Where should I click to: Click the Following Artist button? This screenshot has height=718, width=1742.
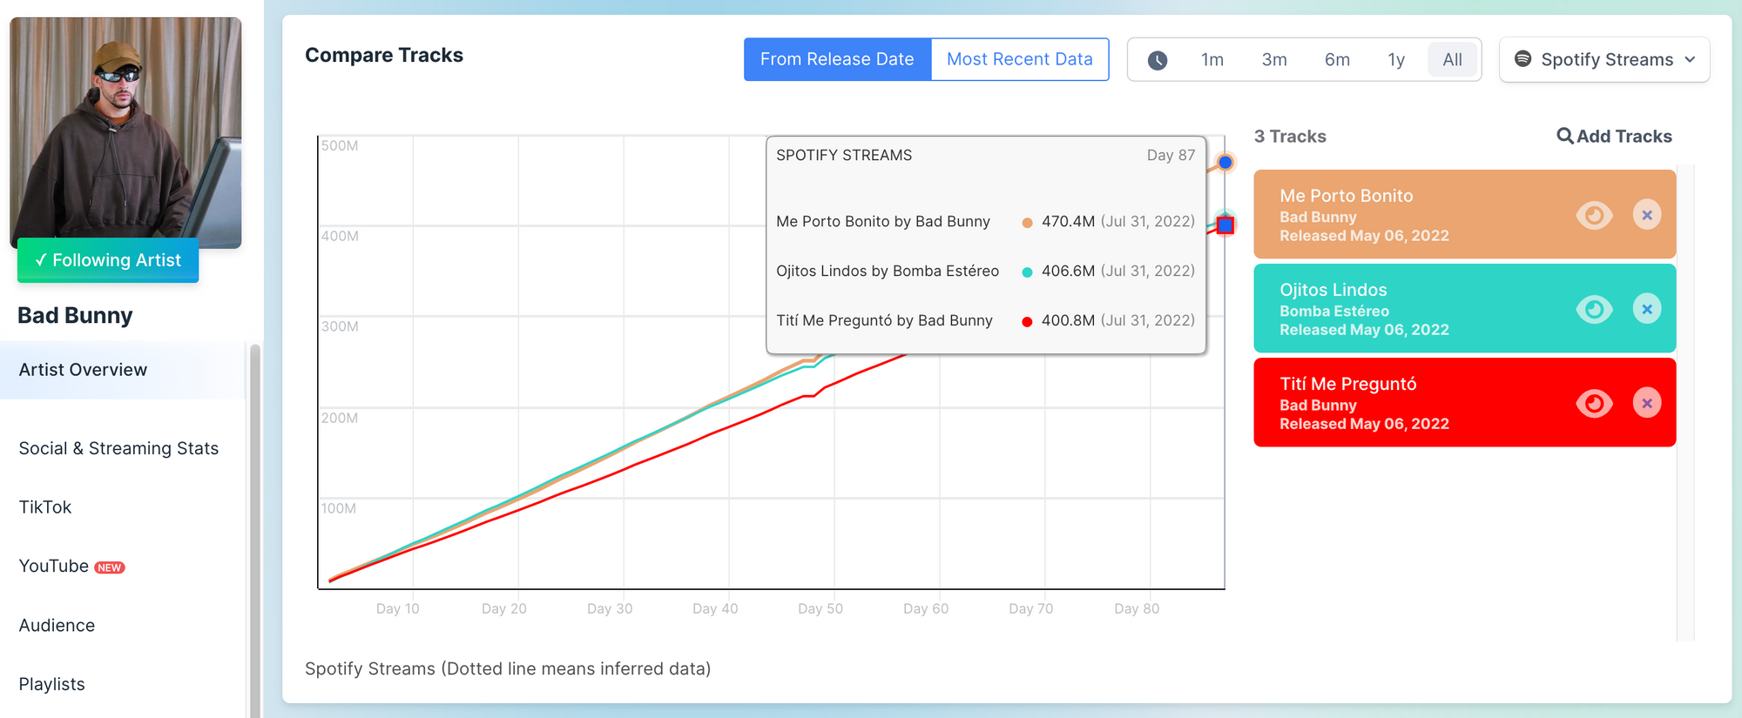click(108, 260)
